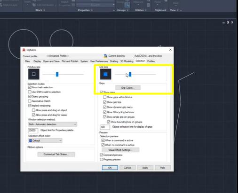Open Grip Colors dialog
Viewport: 238px width, 193px height.
click(x=128, y=88)
